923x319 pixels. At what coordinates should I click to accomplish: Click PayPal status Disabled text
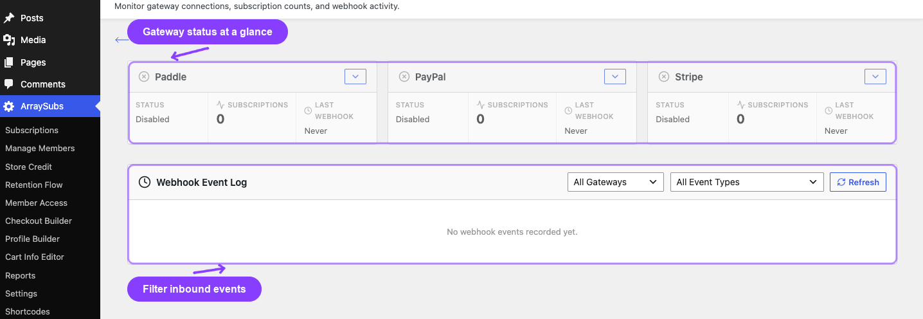tap(413, 119)
